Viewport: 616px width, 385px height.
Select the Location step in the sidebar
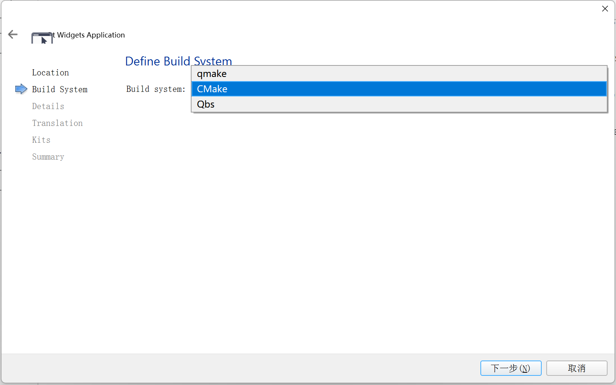[51, 73]
